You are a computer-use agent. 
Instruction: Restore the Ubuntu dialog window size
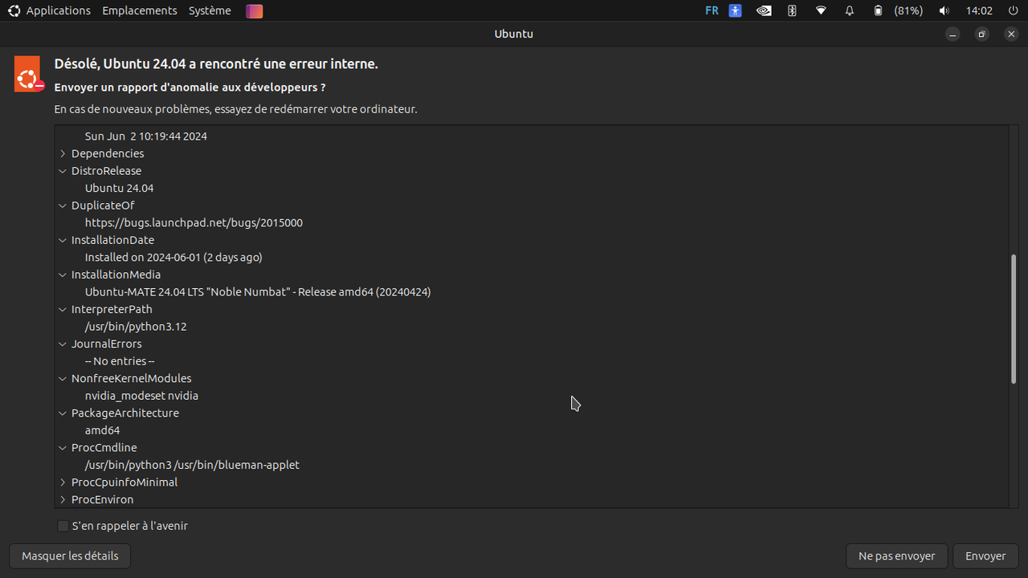pyautogui.click(x=981, y=34)
